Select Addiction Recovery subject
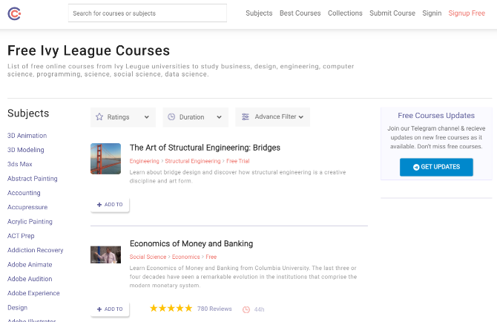This screenshot has height=322, width=497. click(35, 250)
